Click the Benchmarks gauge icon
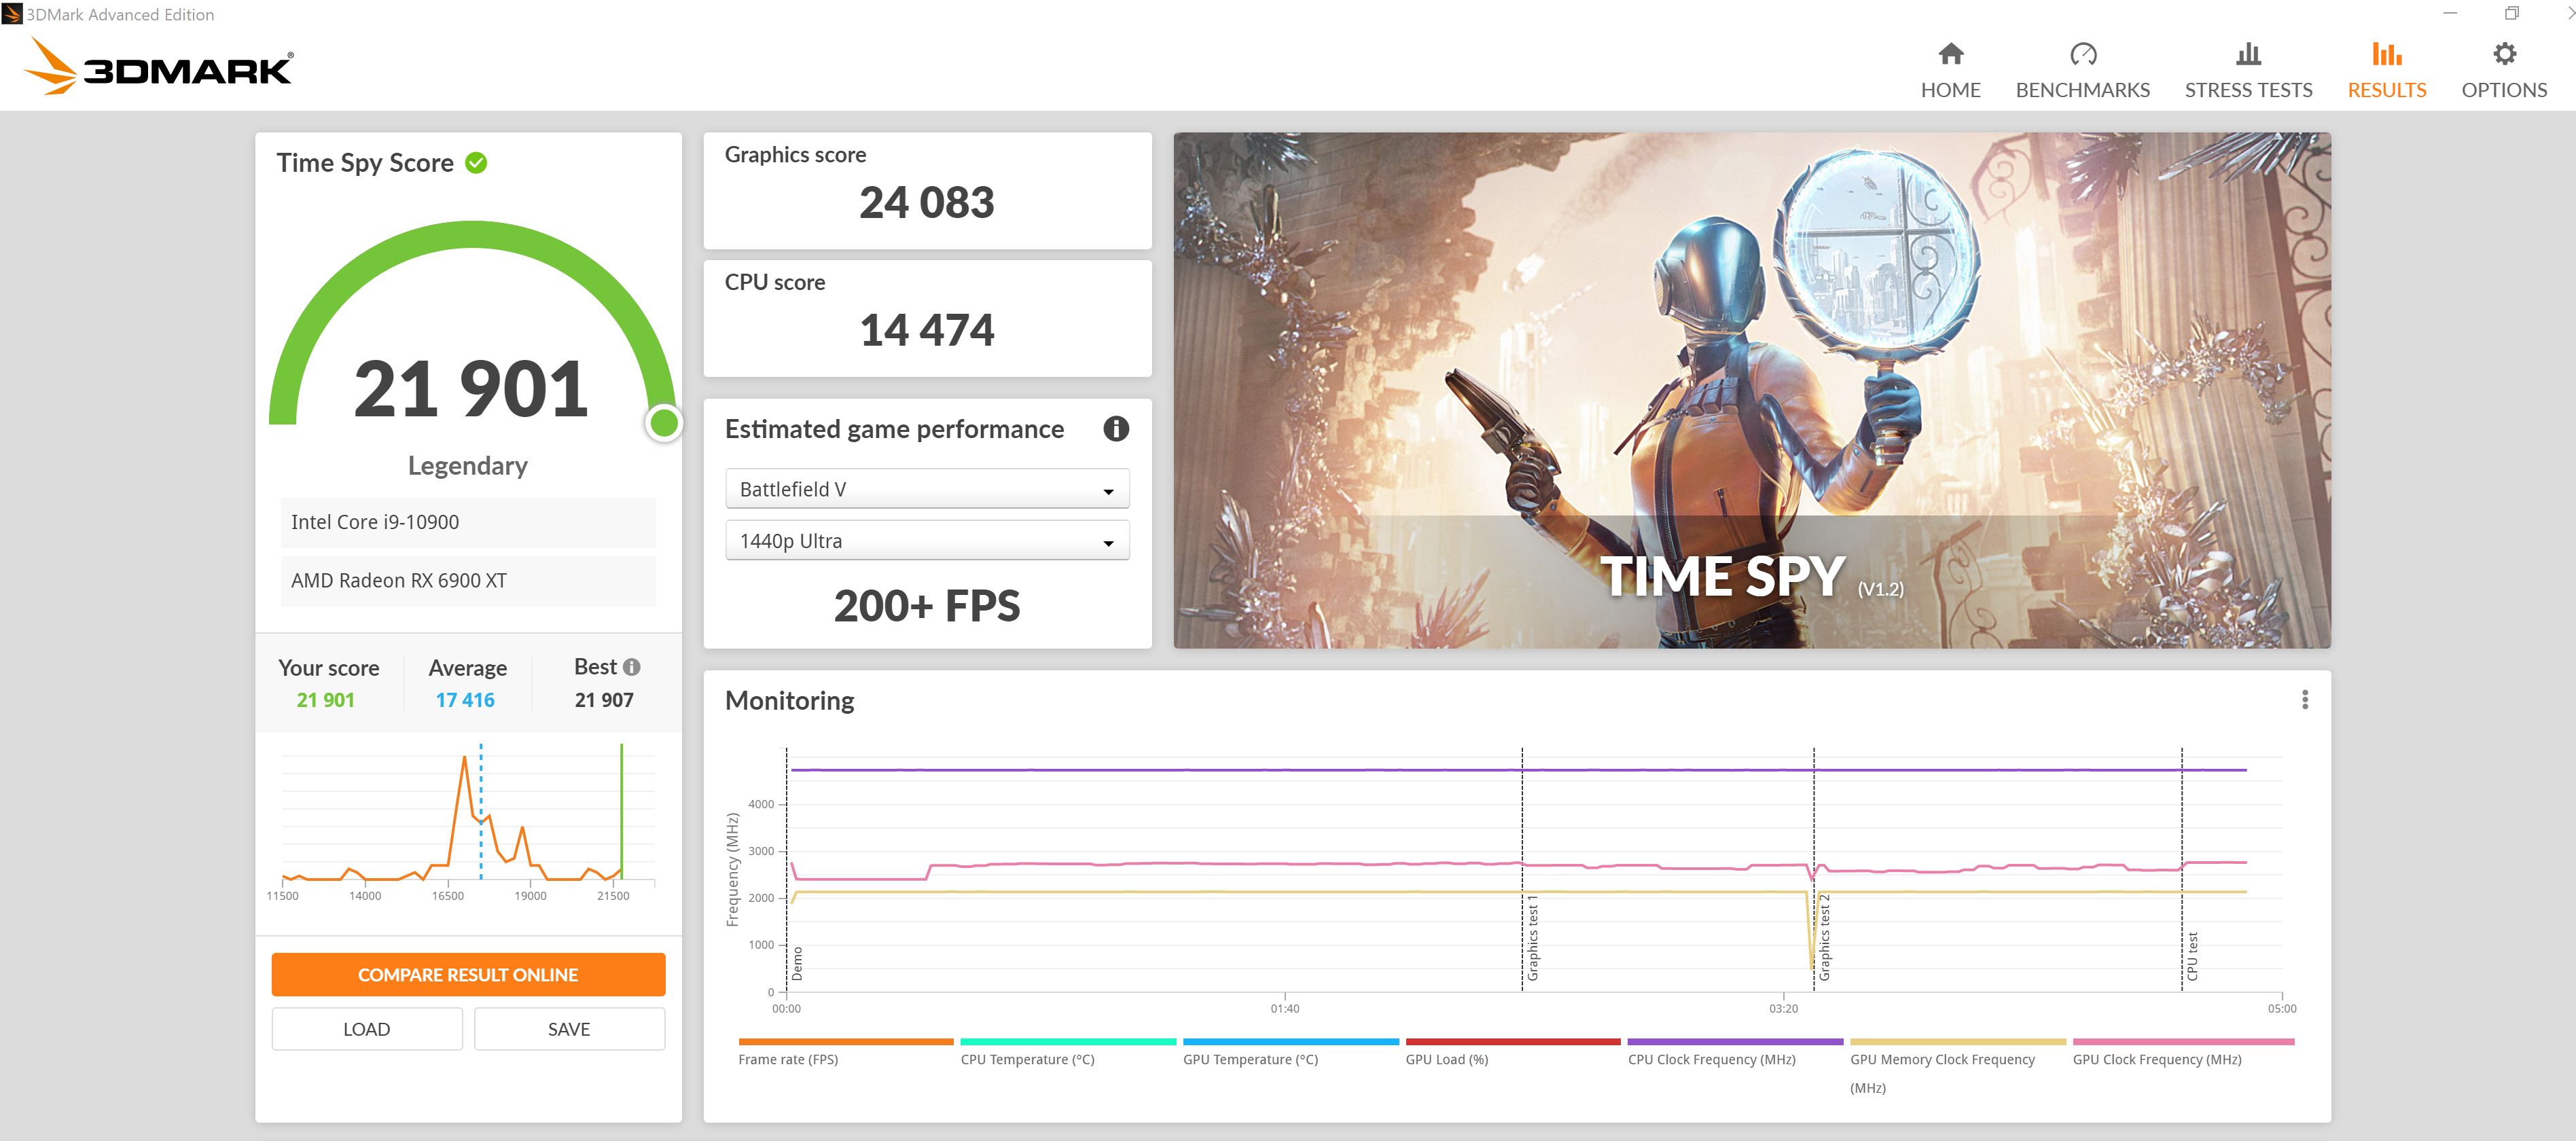This screenshot has width=2576, height=1141. click(2082, 54)
